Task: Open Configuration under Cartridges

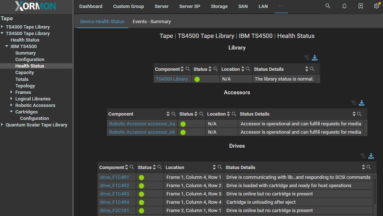Action: click(x=34, y=118)
